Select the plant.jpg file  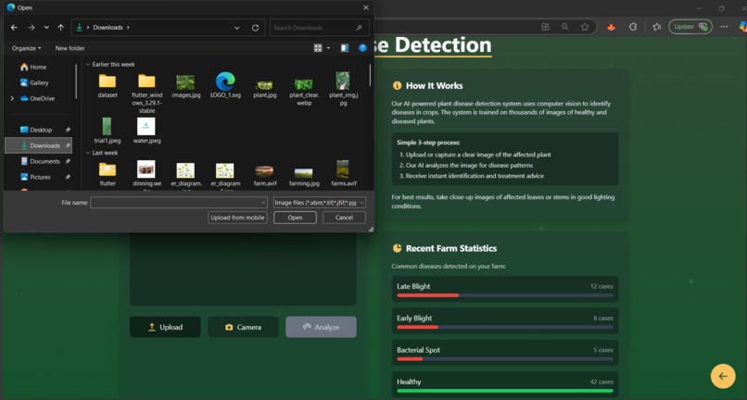265,87
